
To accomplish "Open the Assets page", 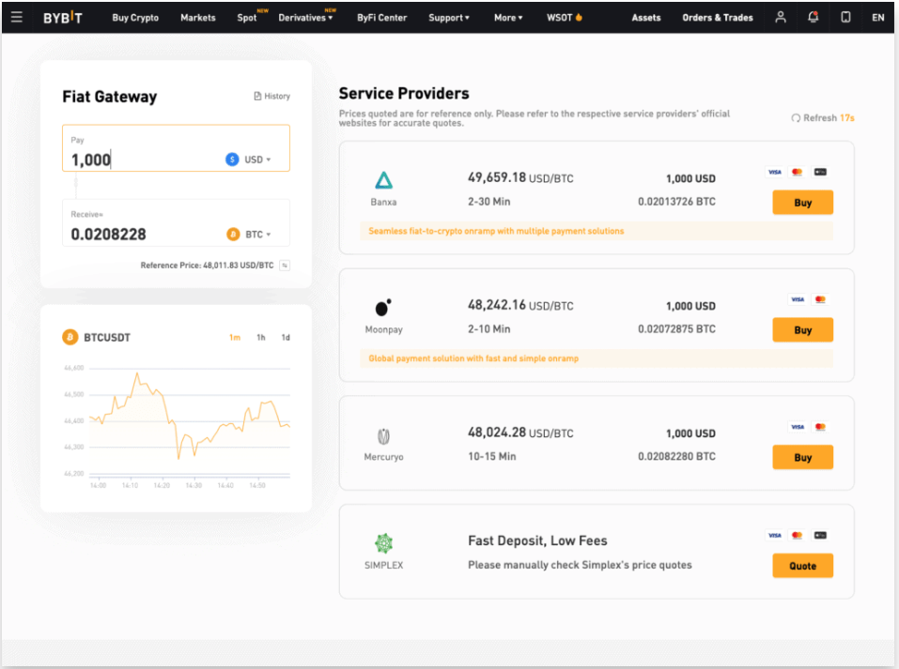I will coord(646,18).
